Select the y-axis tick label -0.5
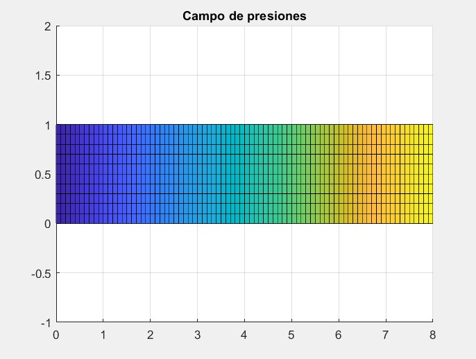The width and height of the screenshot is (476, 359). (42, 273)
